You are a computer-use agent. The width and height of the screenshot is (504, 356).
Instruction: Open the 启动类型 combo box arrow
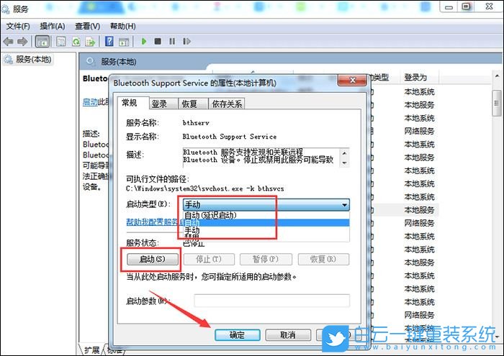(344, 204)
